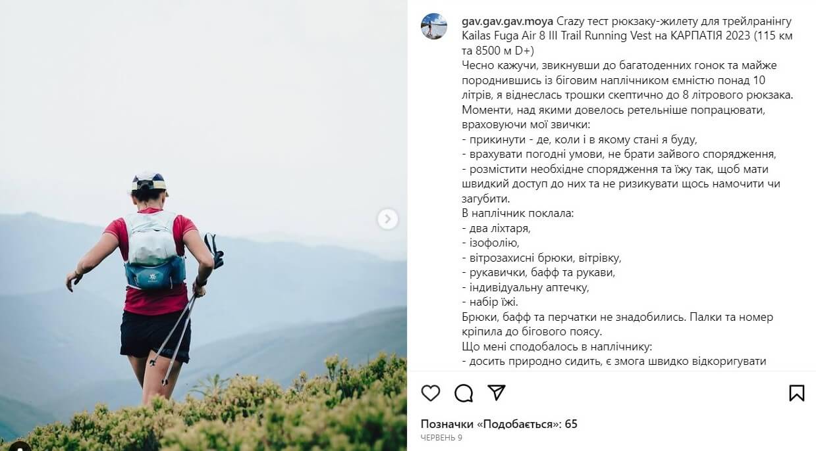Click the runner's backpack in the photo
The width and height of the screenshot is (816, 451).
click(x=155, y=250)
